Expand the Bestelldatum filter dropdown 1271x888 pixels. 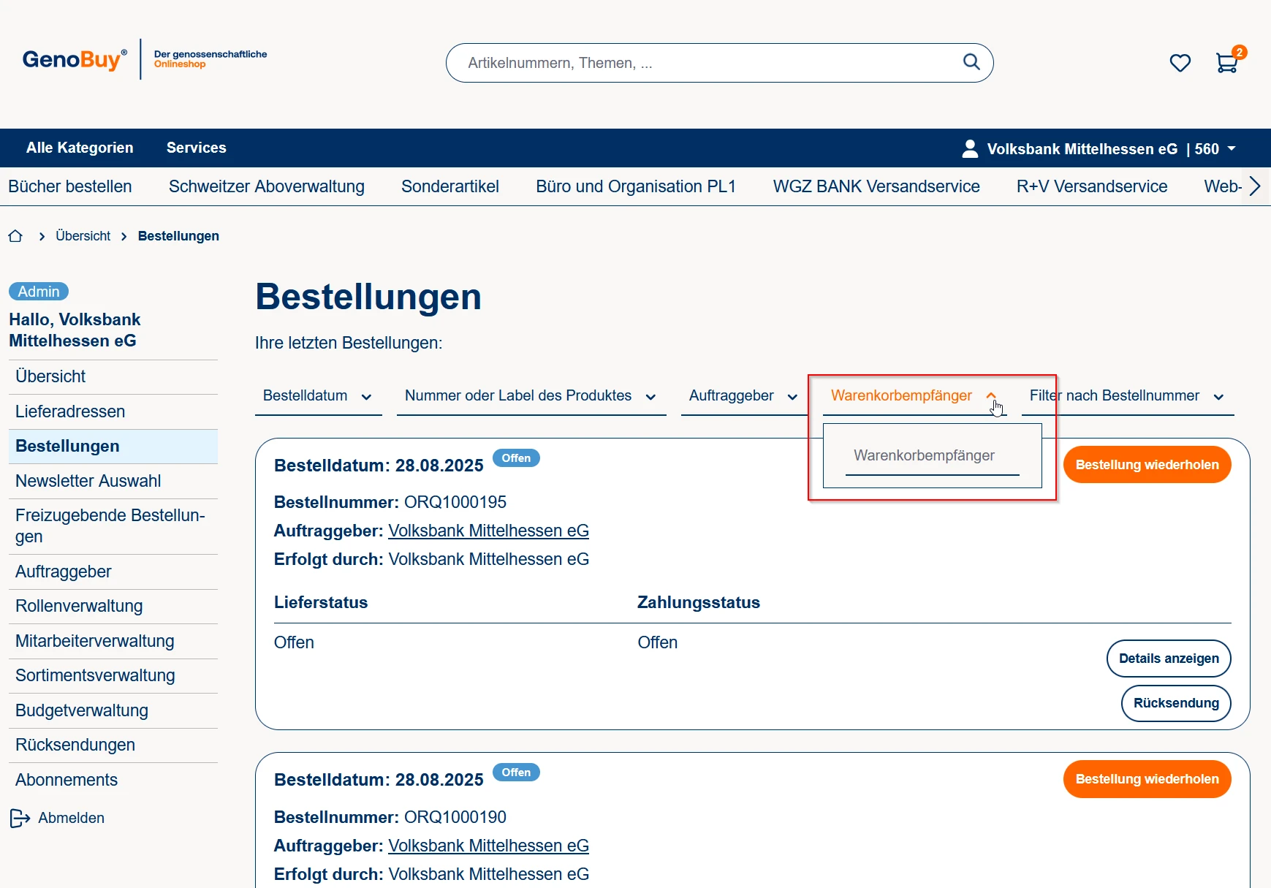pyautogui.click(x=318, y=396)
